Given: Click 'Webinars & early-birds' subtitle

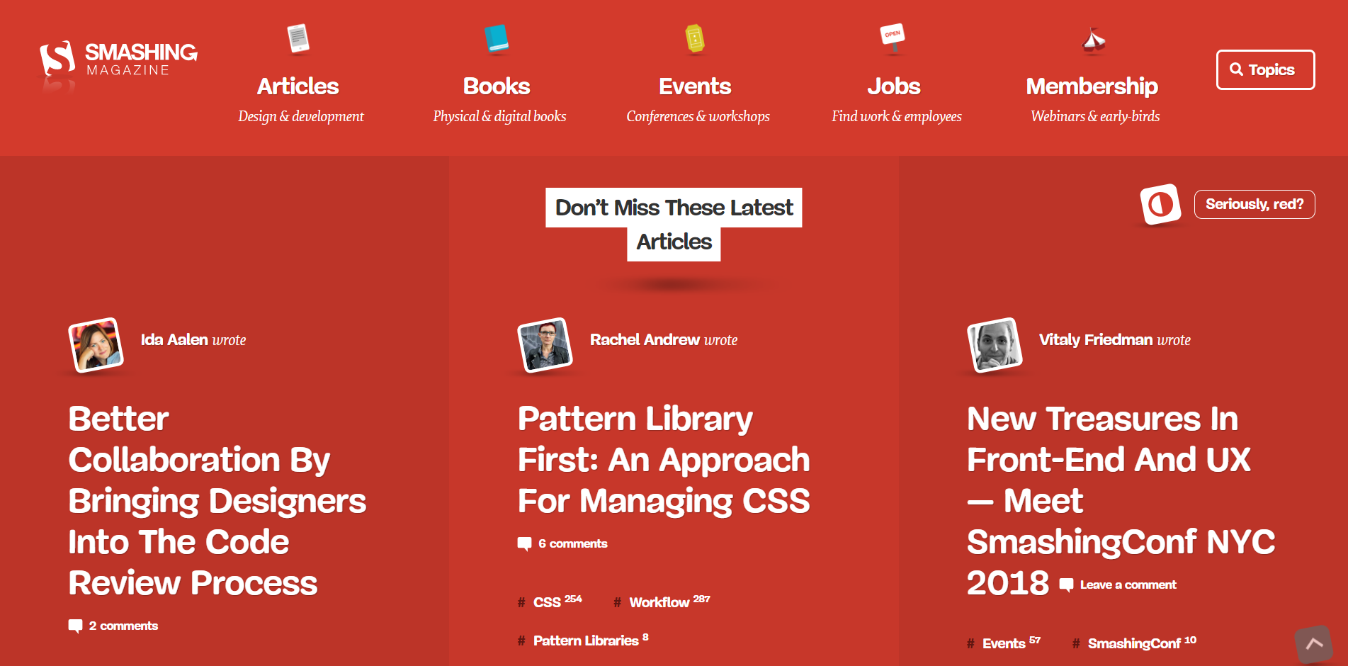Looking at the screenshot, I should pyautogui.click(x=1095, y=116).
